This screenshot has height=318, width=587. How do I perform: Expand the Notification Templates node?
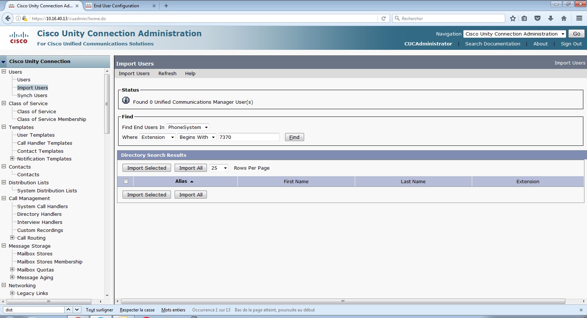[x=12, y=158]
